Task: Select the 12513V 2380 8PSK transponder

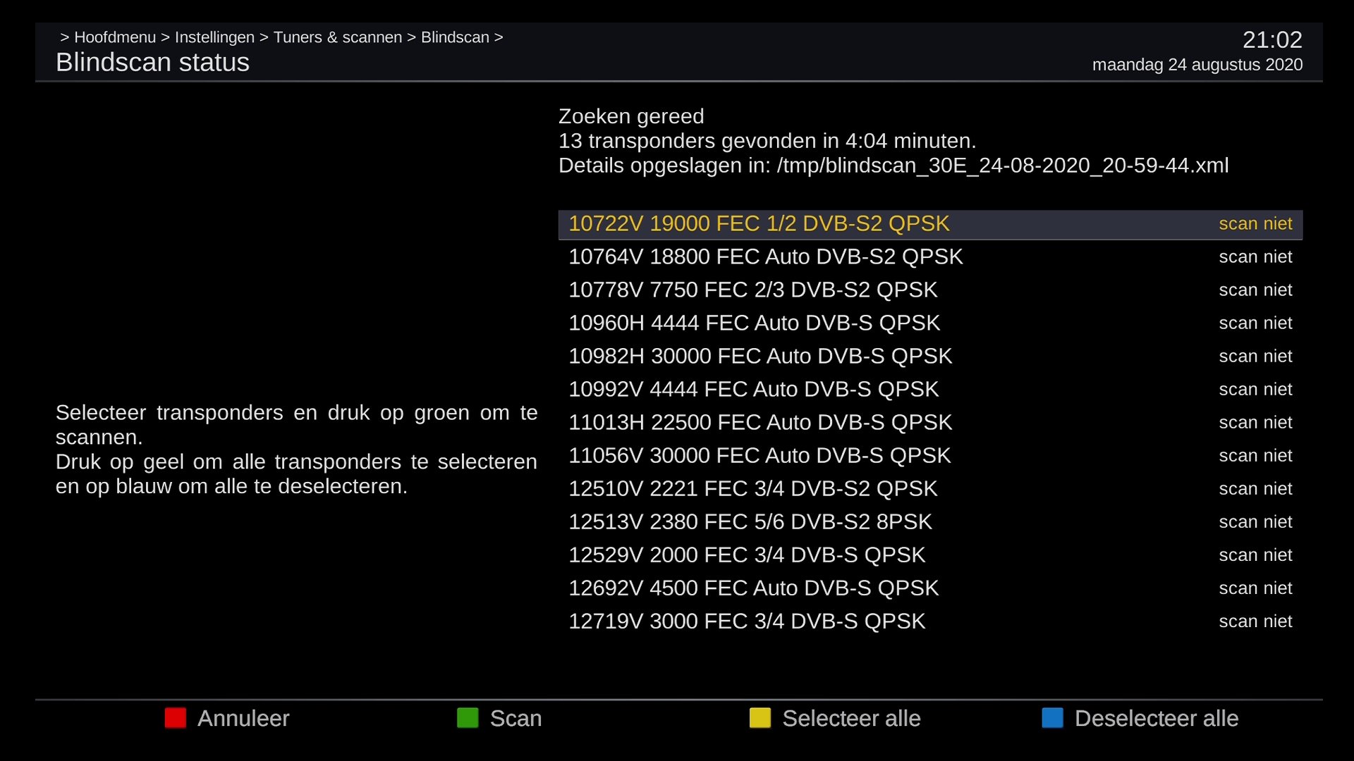Action: click(x=750, y=522)
